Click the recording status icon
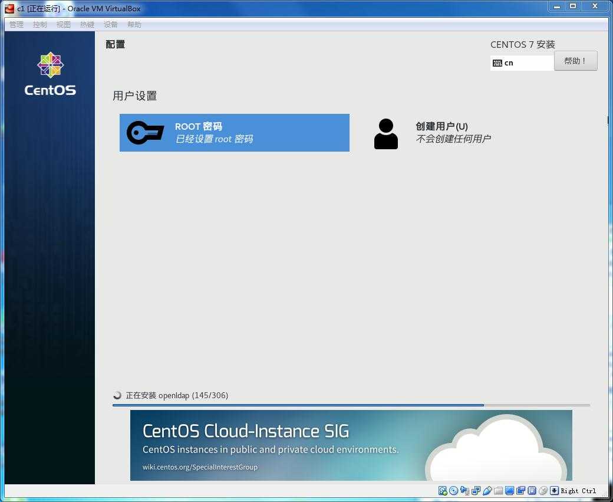Image resolution: width=613 pixels, height=502 pixels. click(x=520, y=491)
